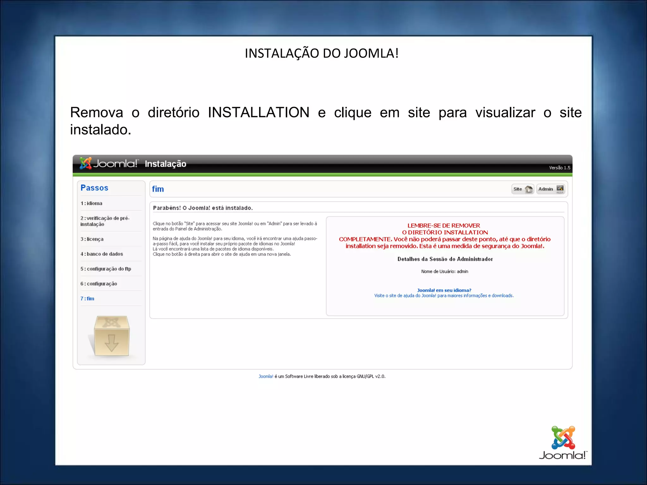Viewport: 647px width, 485px height.
Task: Click the house icon on the Site button
Action: [x=529, y=189]
